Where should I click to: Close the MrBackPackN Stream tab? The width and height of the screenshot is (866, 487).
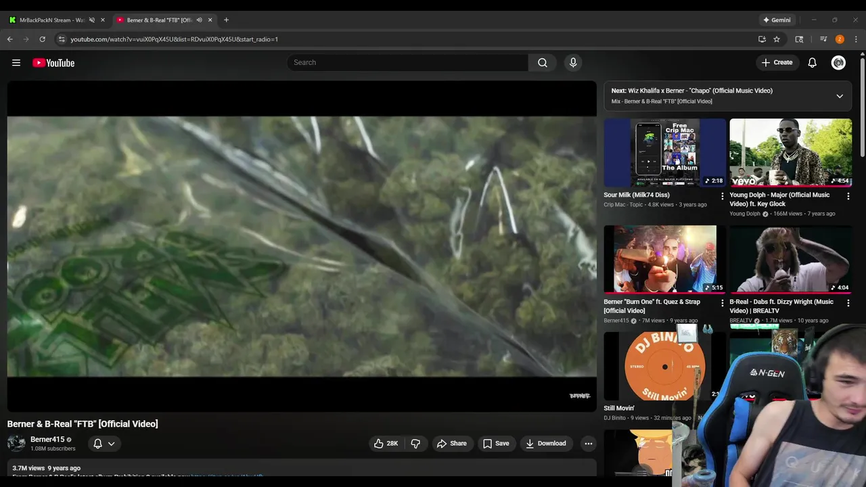[103, 20]
